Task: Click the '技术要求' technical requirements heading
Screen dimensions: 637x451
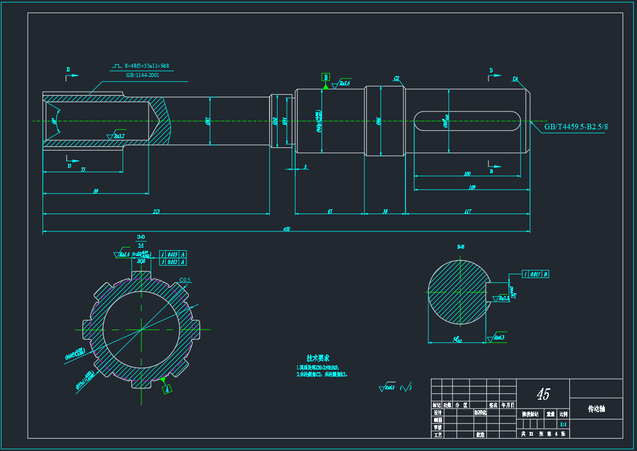Action: (318, 358)
